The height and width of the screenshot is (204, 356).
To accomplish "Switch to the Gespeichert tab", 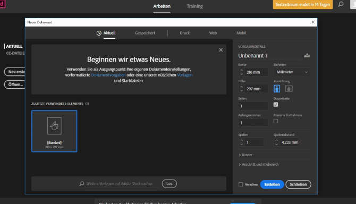I will pos(145,33).
